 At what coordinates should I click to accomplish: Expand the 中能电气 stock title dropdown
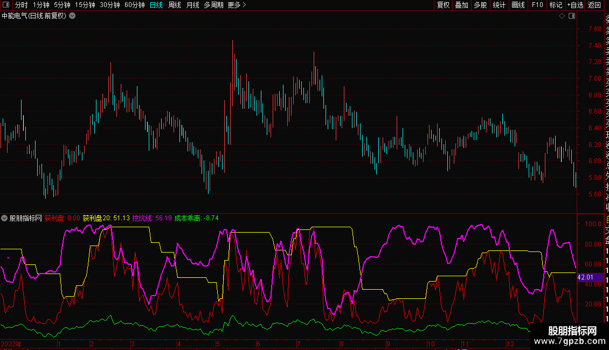(72, 16)
